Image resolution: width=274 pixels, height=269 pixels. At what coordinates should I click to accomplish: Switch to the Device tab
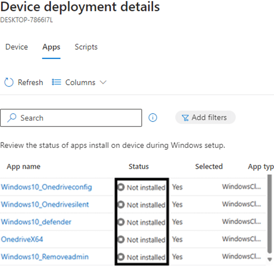click(16, 47)
